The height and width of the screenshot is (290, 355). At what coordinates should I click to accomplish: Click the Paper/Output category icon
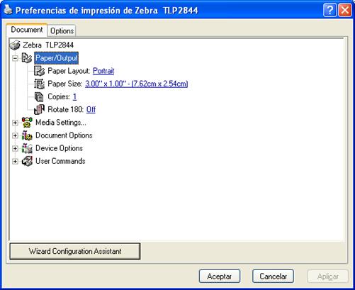coord(27,58)
